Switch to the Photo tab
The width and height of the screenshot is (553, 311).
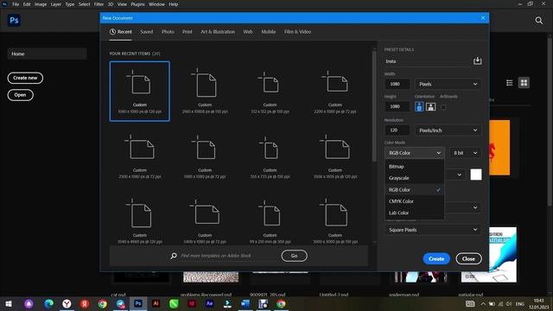coord(168,32)
